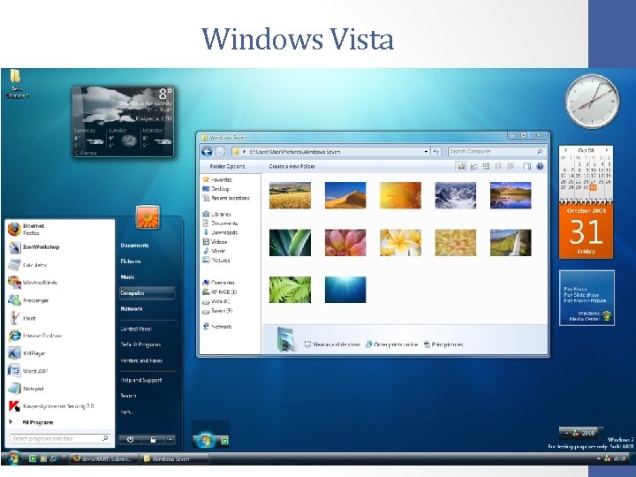Open Network in the Start menu right pane
Screen dimensions: 636x477
tap(132, 308)
